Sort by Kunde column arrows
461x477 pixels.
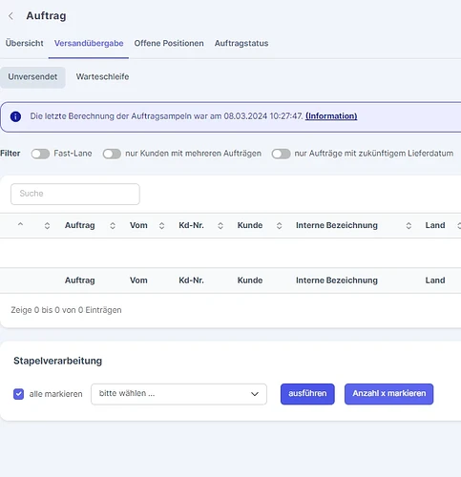pyautogui.click(x=279, y=226)
